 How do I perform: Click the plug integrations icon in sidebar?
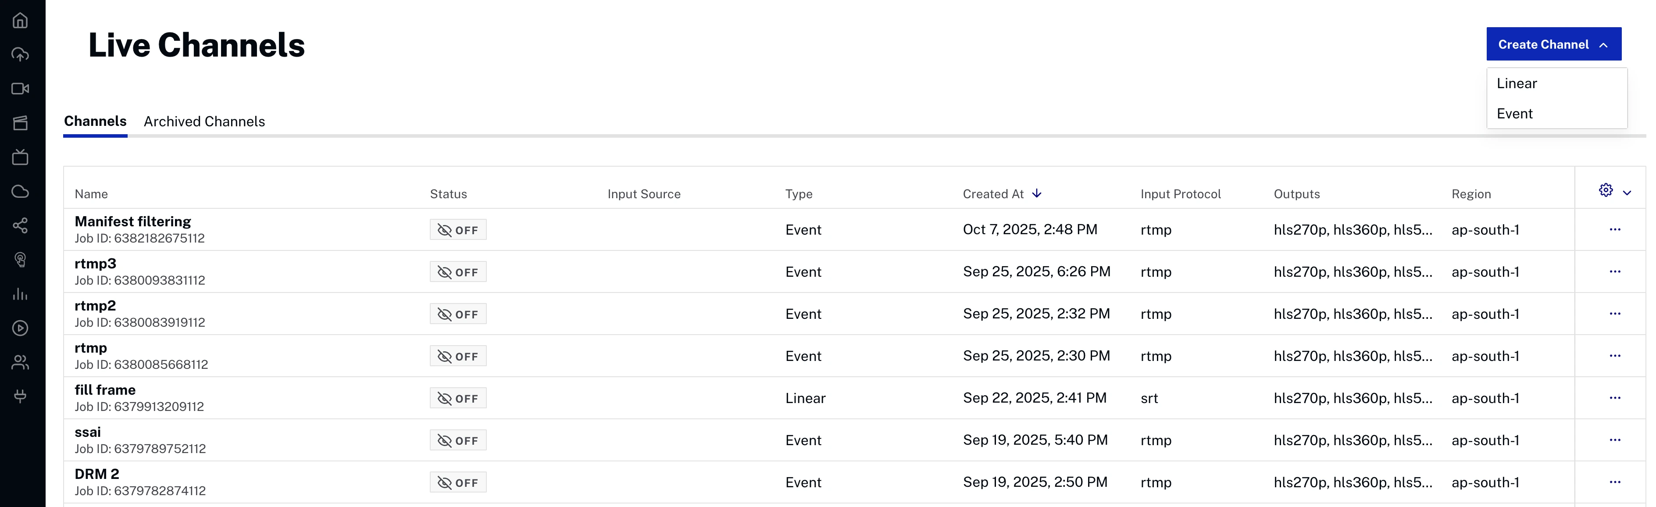(x=21, y=396)
